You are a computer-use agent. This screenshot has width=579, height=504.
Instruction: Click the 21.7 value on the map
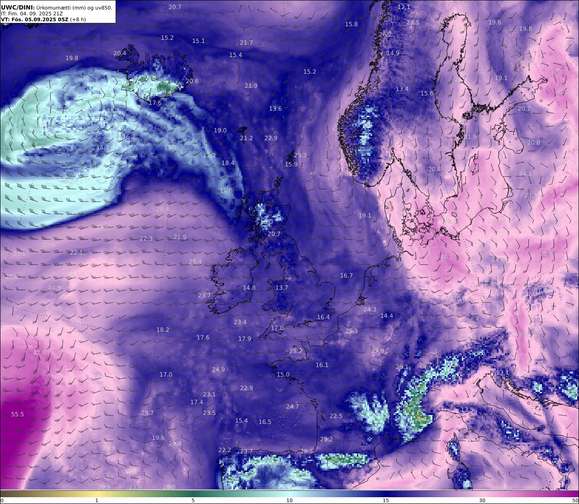click(x=247, y=42)
